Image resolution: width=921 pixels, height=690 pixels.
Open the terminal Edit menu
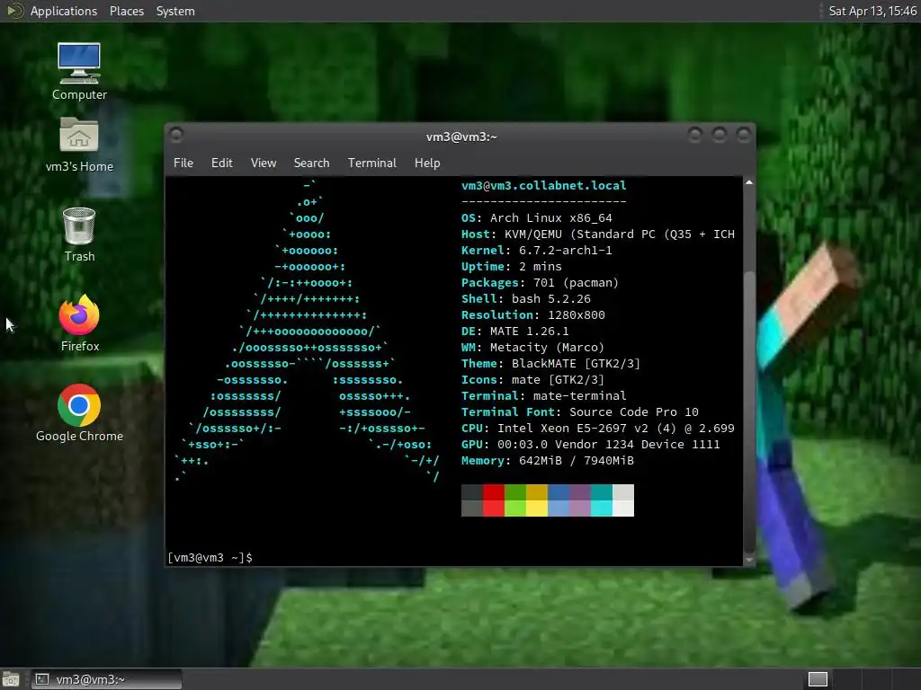point(221,164)
